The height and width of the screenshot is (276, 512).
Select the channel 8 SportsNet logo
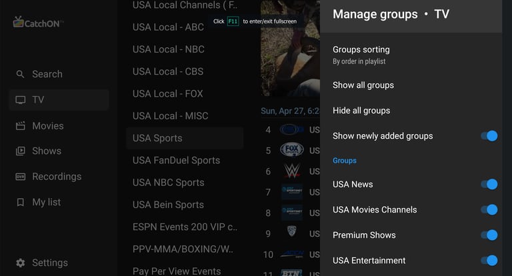coord(291,213)
